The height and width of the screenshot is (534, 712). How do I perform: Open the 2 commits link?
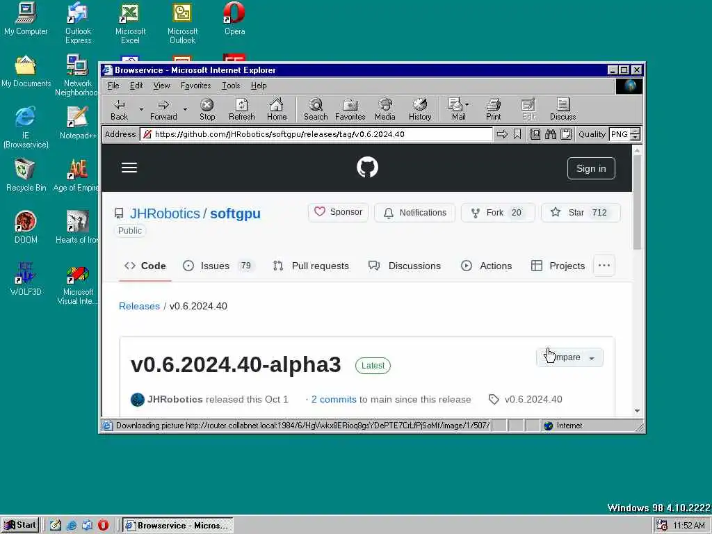pos(334,400)
